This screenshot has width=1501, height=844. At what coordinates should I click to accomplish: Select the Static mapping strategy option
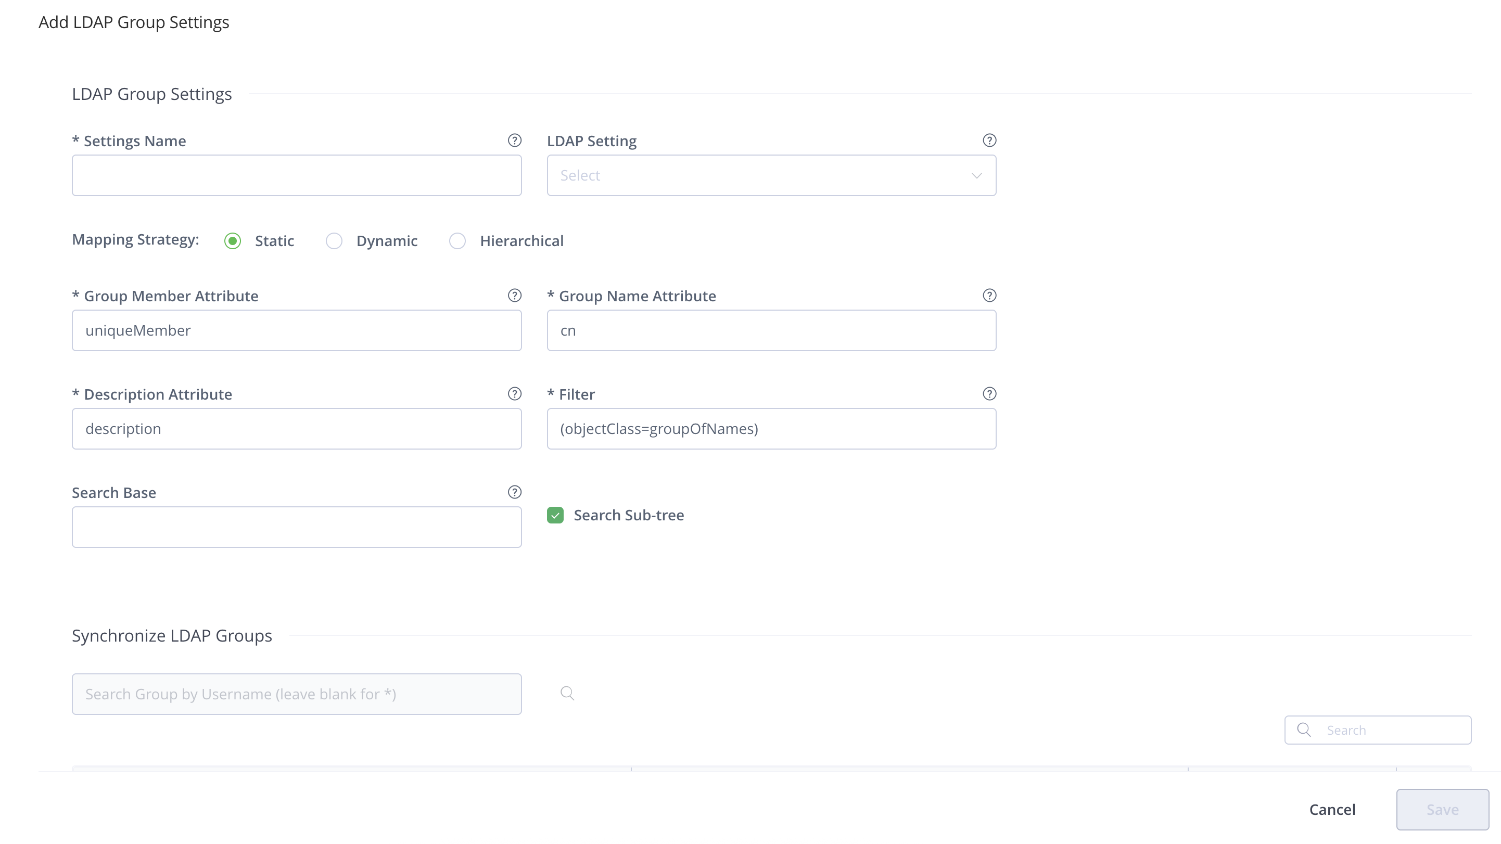pyautogui.click(x=232, y=240)
